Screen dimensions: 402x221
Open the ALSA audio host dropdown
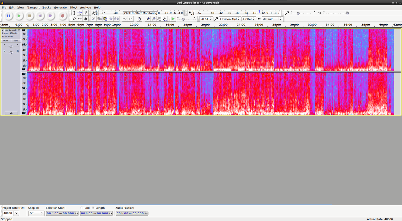click(x=207, y=19)
